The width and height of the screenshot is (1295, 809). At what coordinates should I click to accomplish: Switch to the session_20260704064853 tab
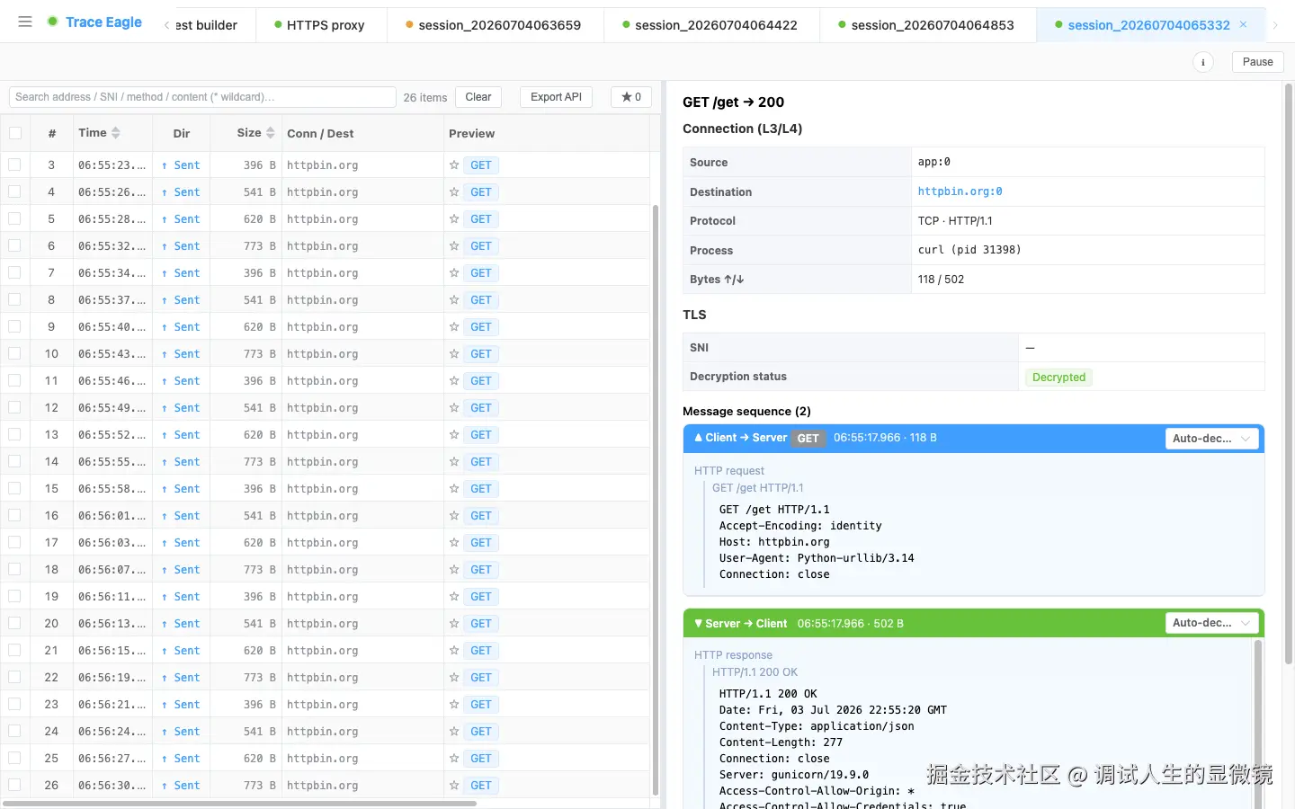pos(926,25)
